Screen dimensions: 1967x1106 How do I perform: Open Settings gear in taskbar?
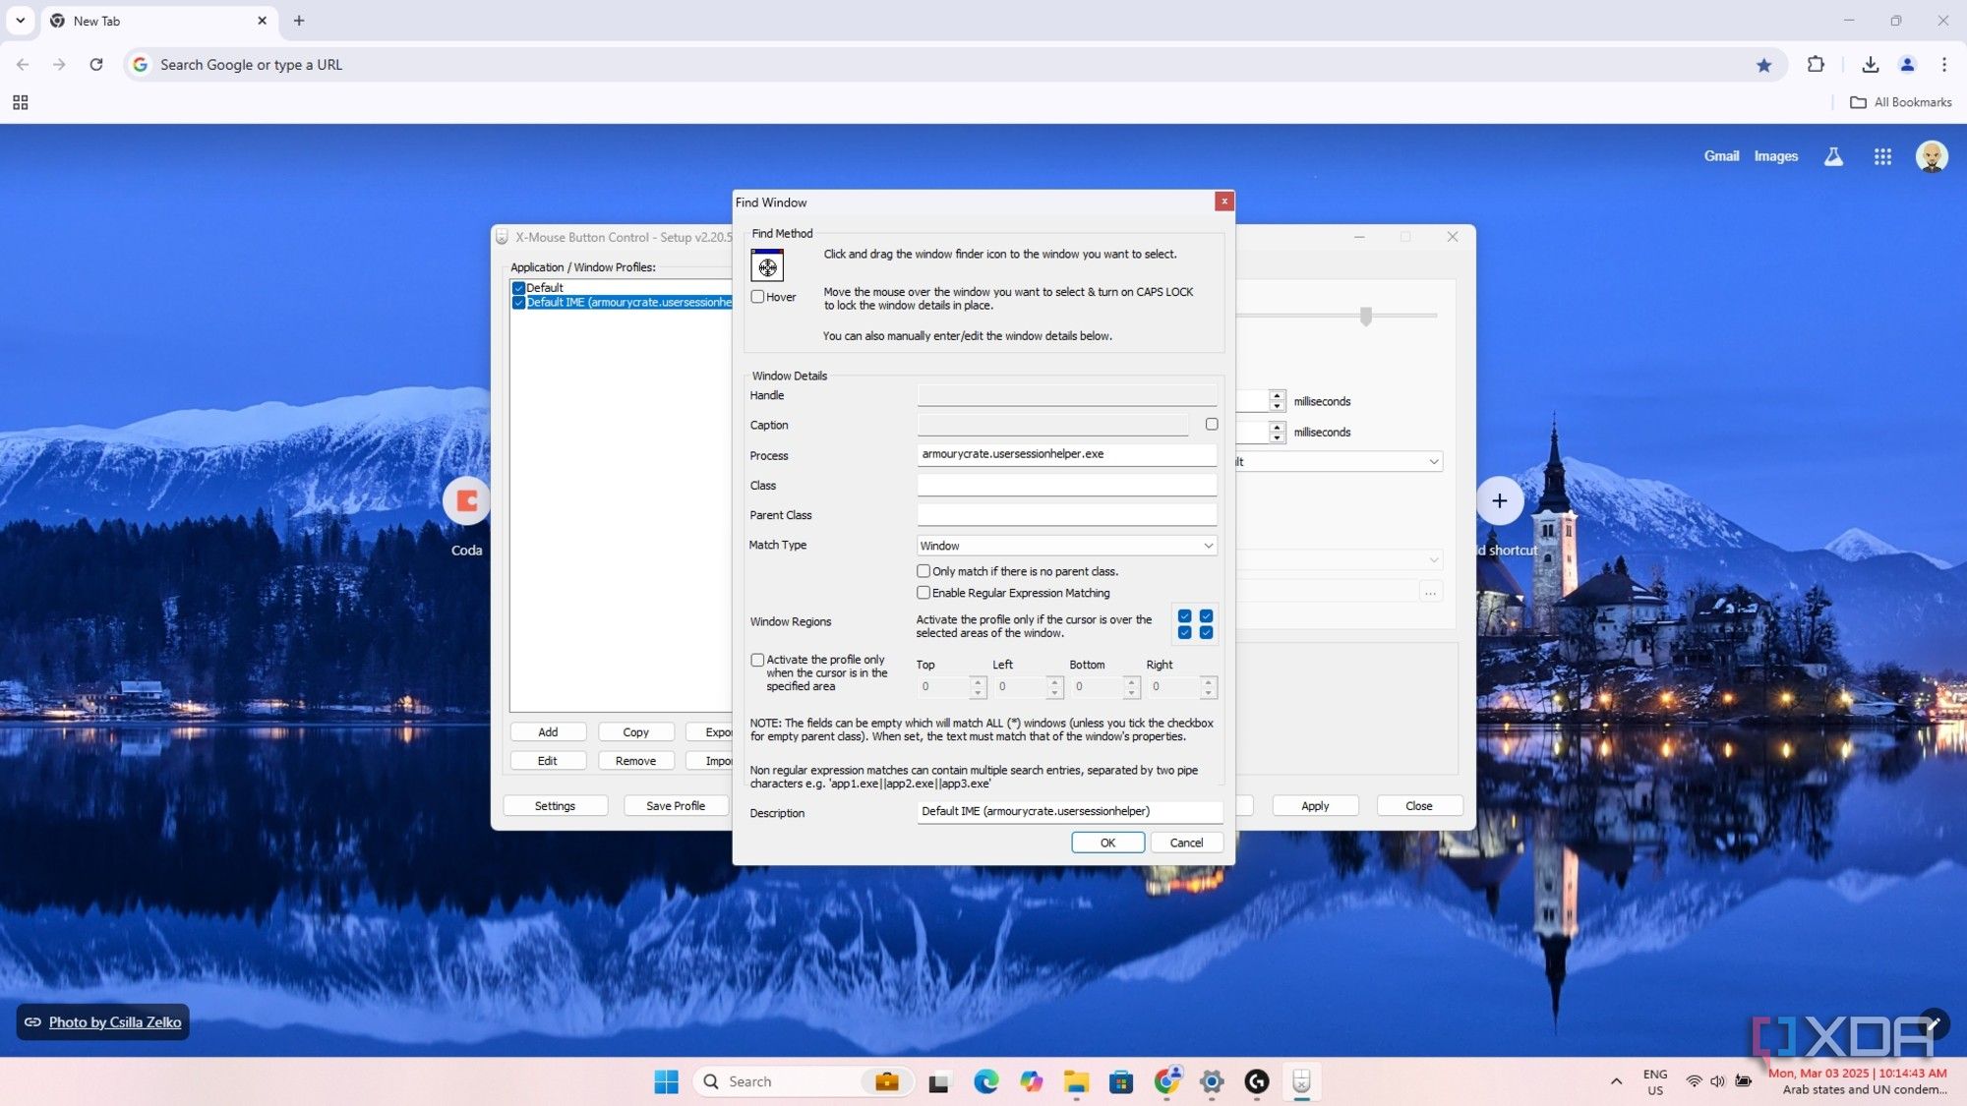point(1212,1081)
